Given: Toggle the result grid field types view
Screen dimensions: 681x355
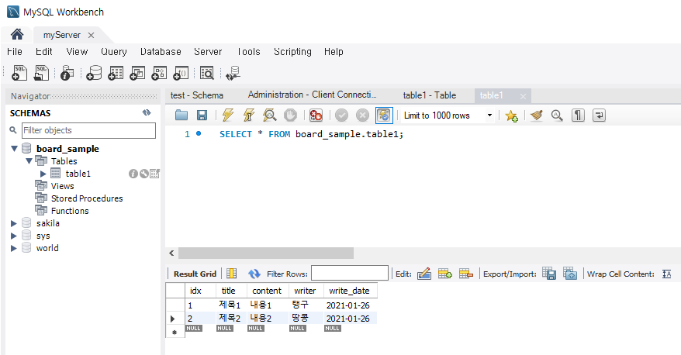Looking at the screenshot, I should pyautogui.click(x=231, y=274).
